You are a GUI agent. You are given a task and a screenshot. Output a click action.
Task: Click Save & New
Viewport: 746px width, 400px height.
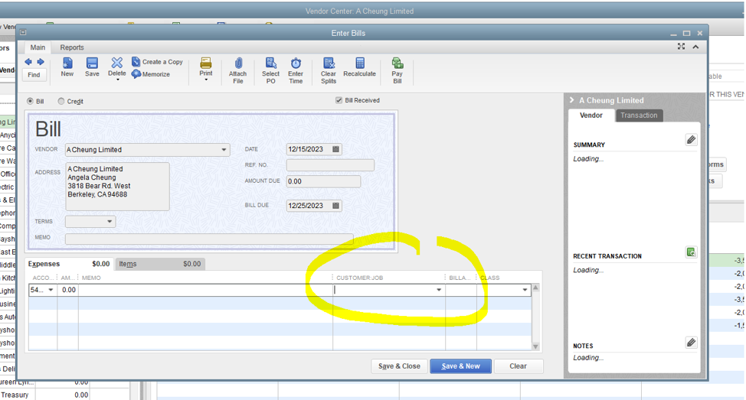point(460,366)
